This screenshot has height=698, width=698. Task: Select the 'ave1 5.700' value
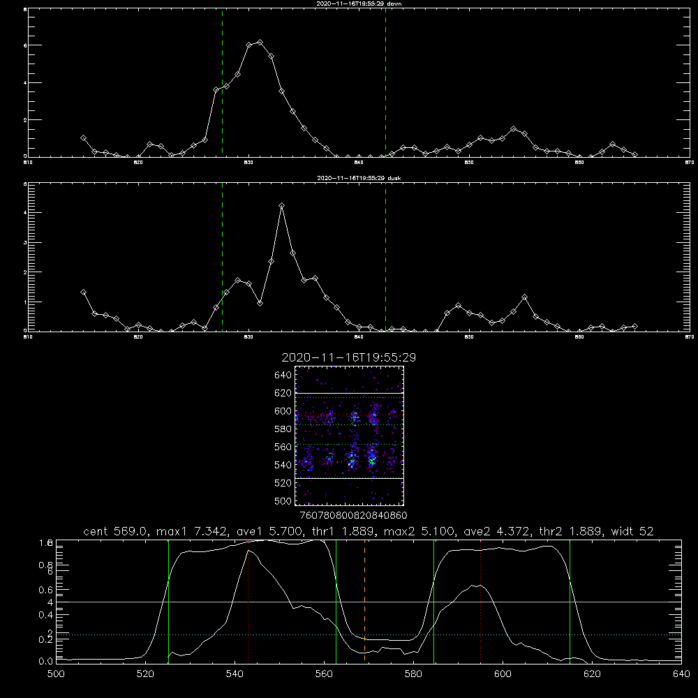pos(269,531)
